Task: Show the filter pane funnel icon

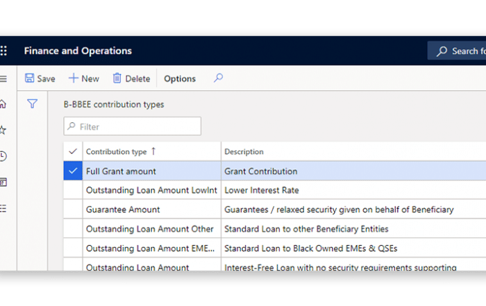Action: pos(32,104)
